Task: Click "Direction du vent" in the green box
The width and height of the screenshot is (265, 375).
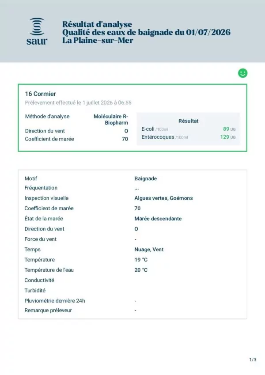Action: [45, 131]
